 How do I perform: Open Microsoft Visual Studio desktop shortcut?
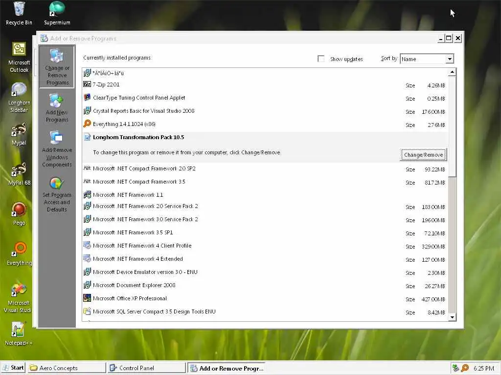tap(19, 298)
